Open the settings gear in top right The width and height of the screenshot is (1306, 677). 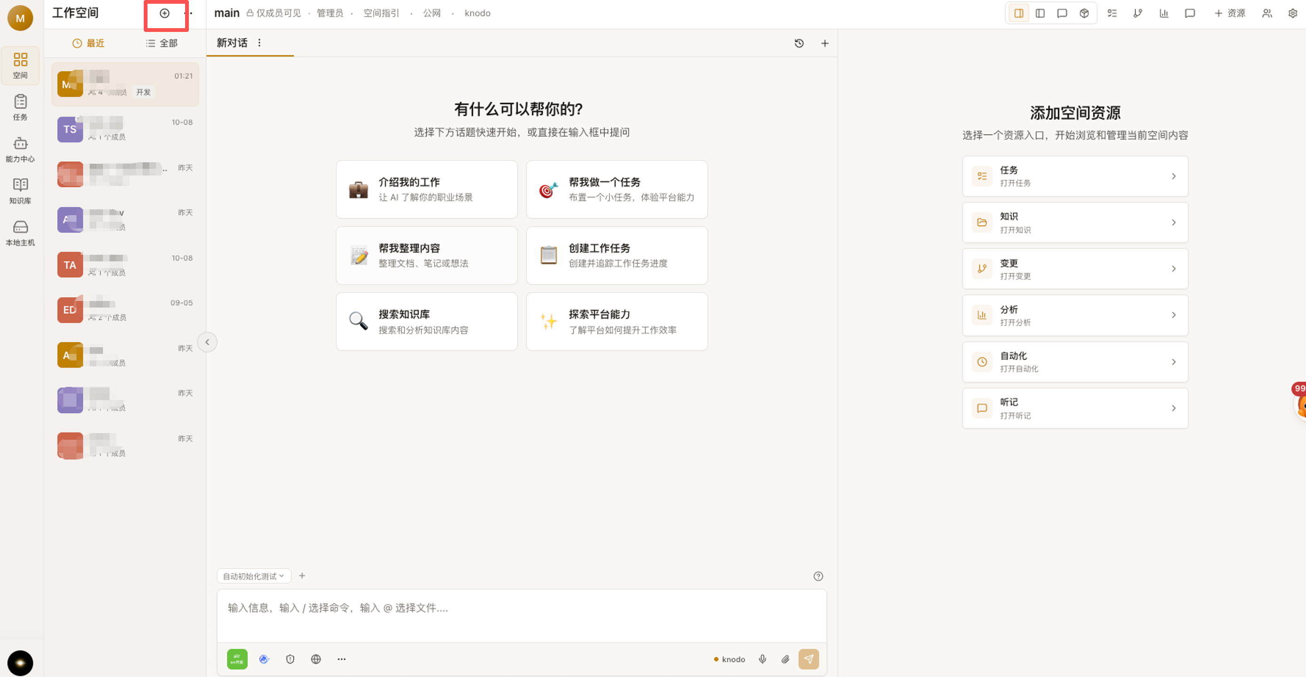click(x=1293, y=13)
